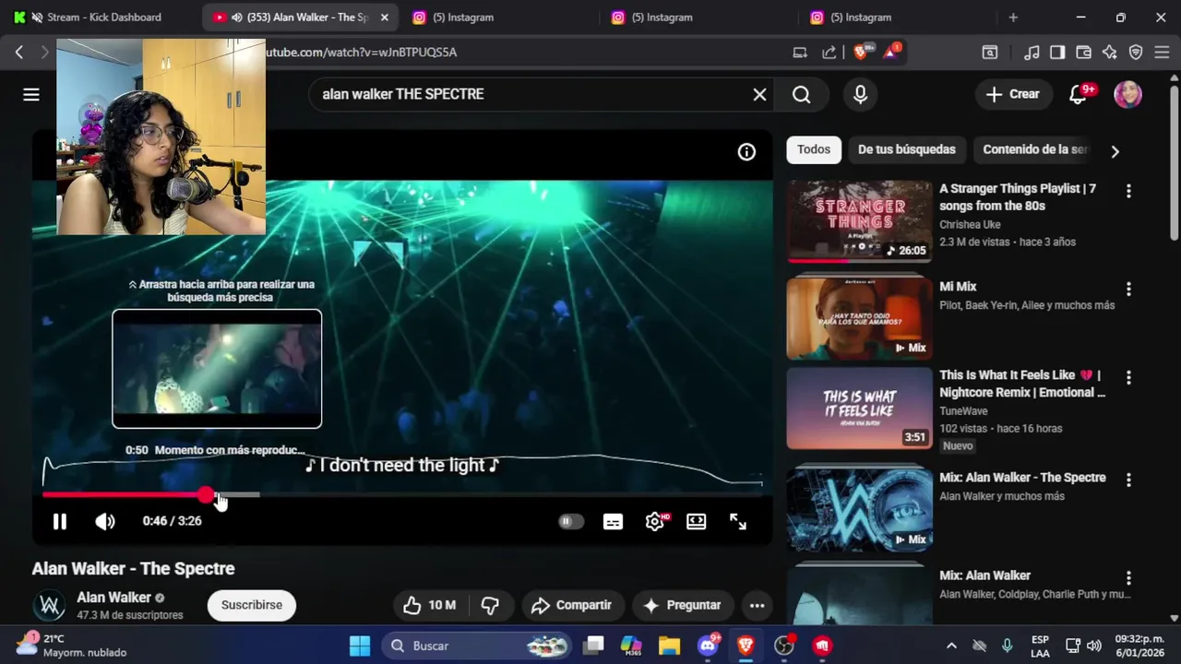Open Brave Shields lion icon
Image resolution: width=1181 pixels, height=664 pixels.
click(861, 53)
